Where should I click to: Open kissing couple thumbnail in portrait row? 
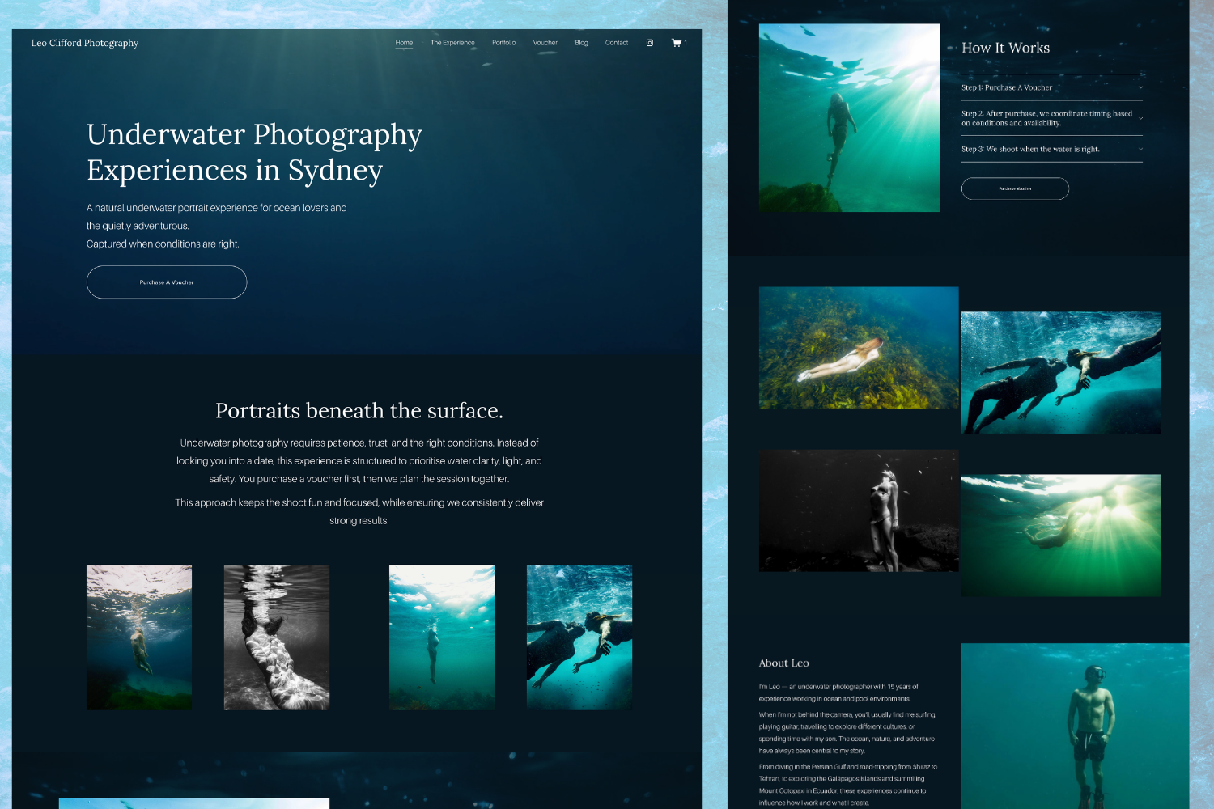579,637
